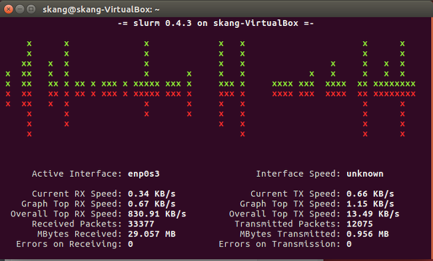Screen dimensions: 433x261
Task: Click the Overall Top RX Speed label
Action: tap(66, 214)
